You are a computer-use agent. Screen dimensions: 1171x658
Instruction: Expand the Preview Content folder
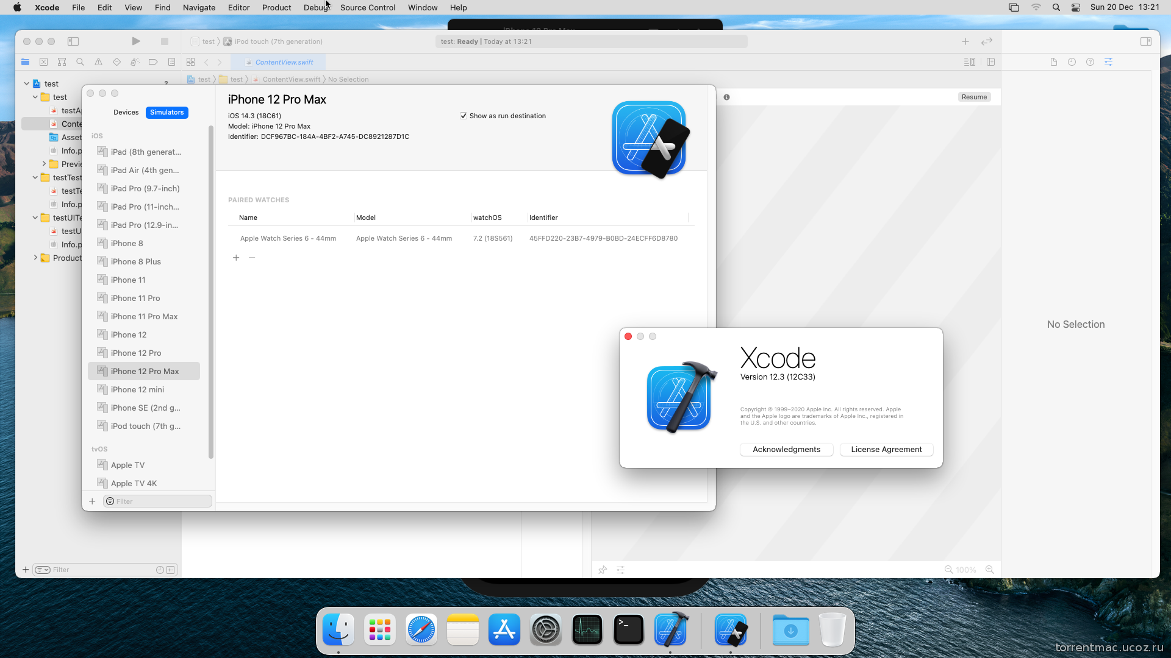point(44,164)
